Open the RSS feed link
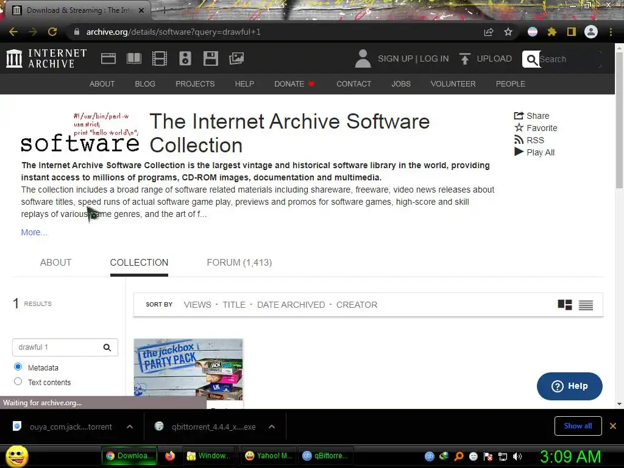The height and width of the screenshot is (468, 624). point(529,140)
